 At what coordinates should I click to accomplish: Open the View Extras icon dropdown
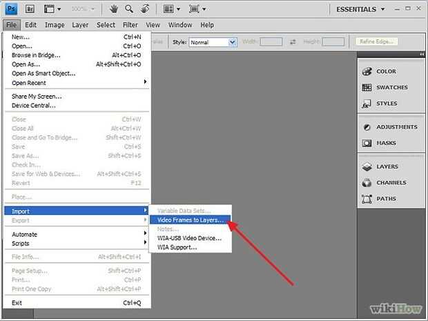click(x=52, y=9)
